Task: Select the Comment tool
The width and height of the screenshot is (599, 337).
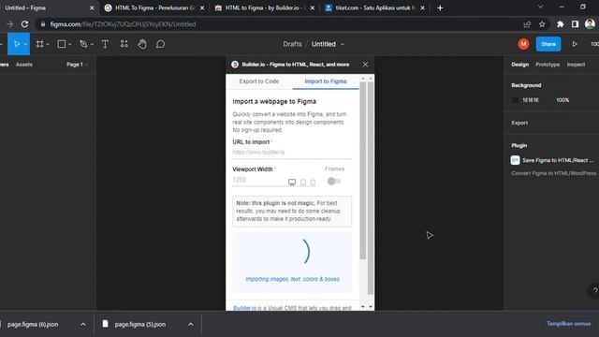Action: [160, 44]
